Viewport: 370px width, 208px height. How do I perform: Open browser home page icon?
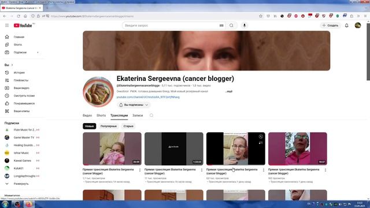click(x=25, y=16)
